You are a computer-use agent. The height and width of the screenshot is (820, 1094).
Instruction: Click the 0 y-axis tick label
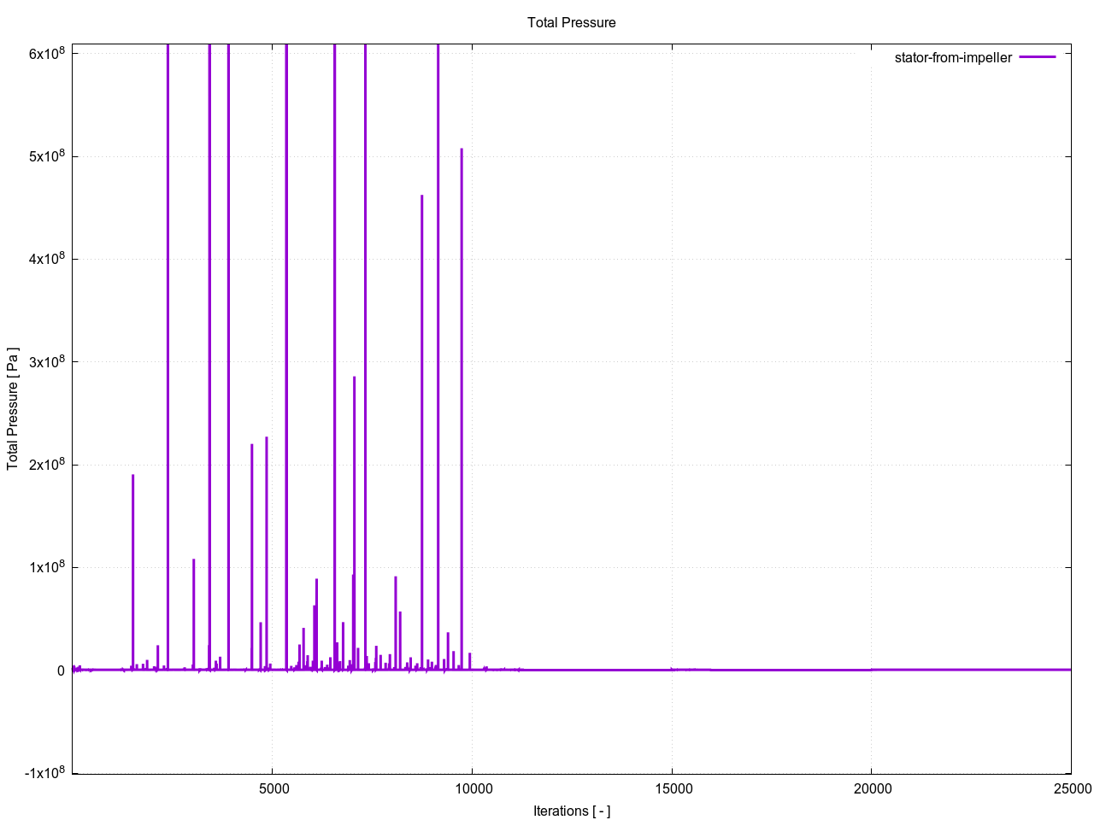pyautogui.click(x=61, y=671)
